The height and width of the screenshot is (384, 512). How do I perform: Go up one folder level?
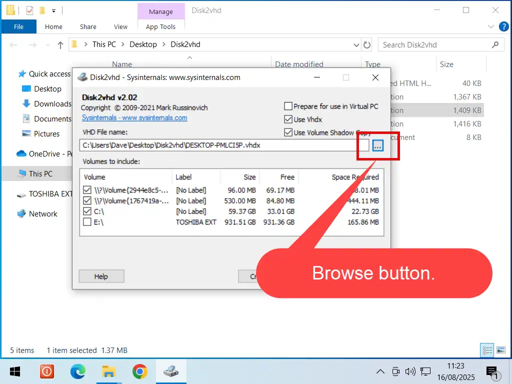point(60,44)
